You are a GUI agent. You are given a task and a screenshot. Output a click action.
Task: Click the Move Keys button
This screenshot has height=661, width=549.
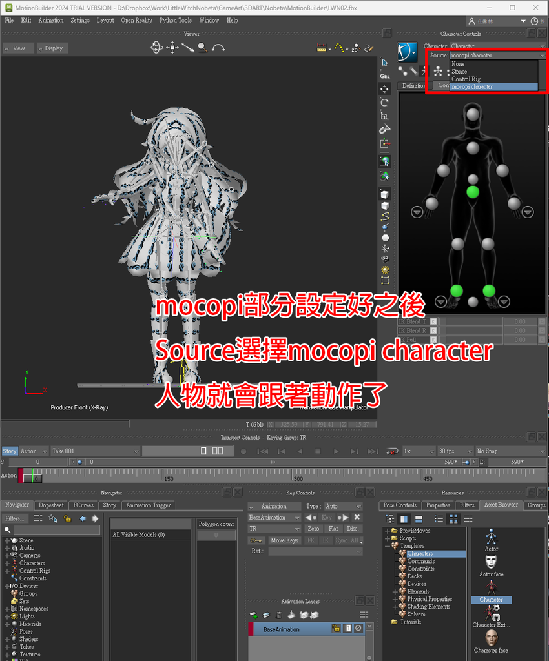[x=284, y=540]
